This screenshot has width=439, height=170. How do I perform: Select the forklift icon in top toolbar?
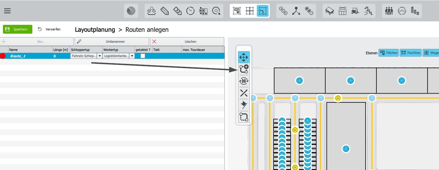pos(356,11)
